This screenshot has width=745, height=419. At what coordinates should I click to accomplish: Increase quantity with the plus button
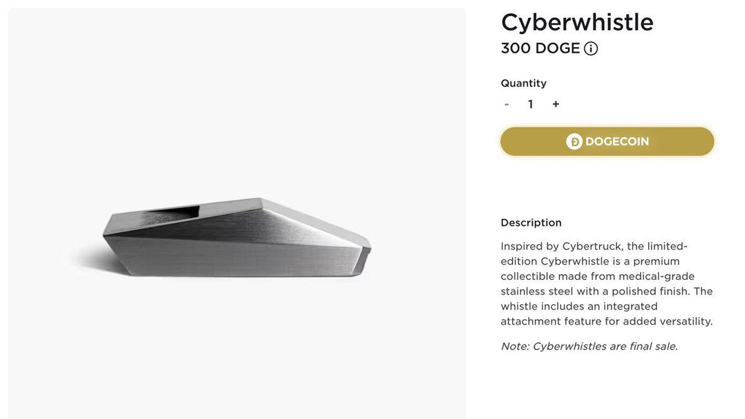click(x=556, y=104)
